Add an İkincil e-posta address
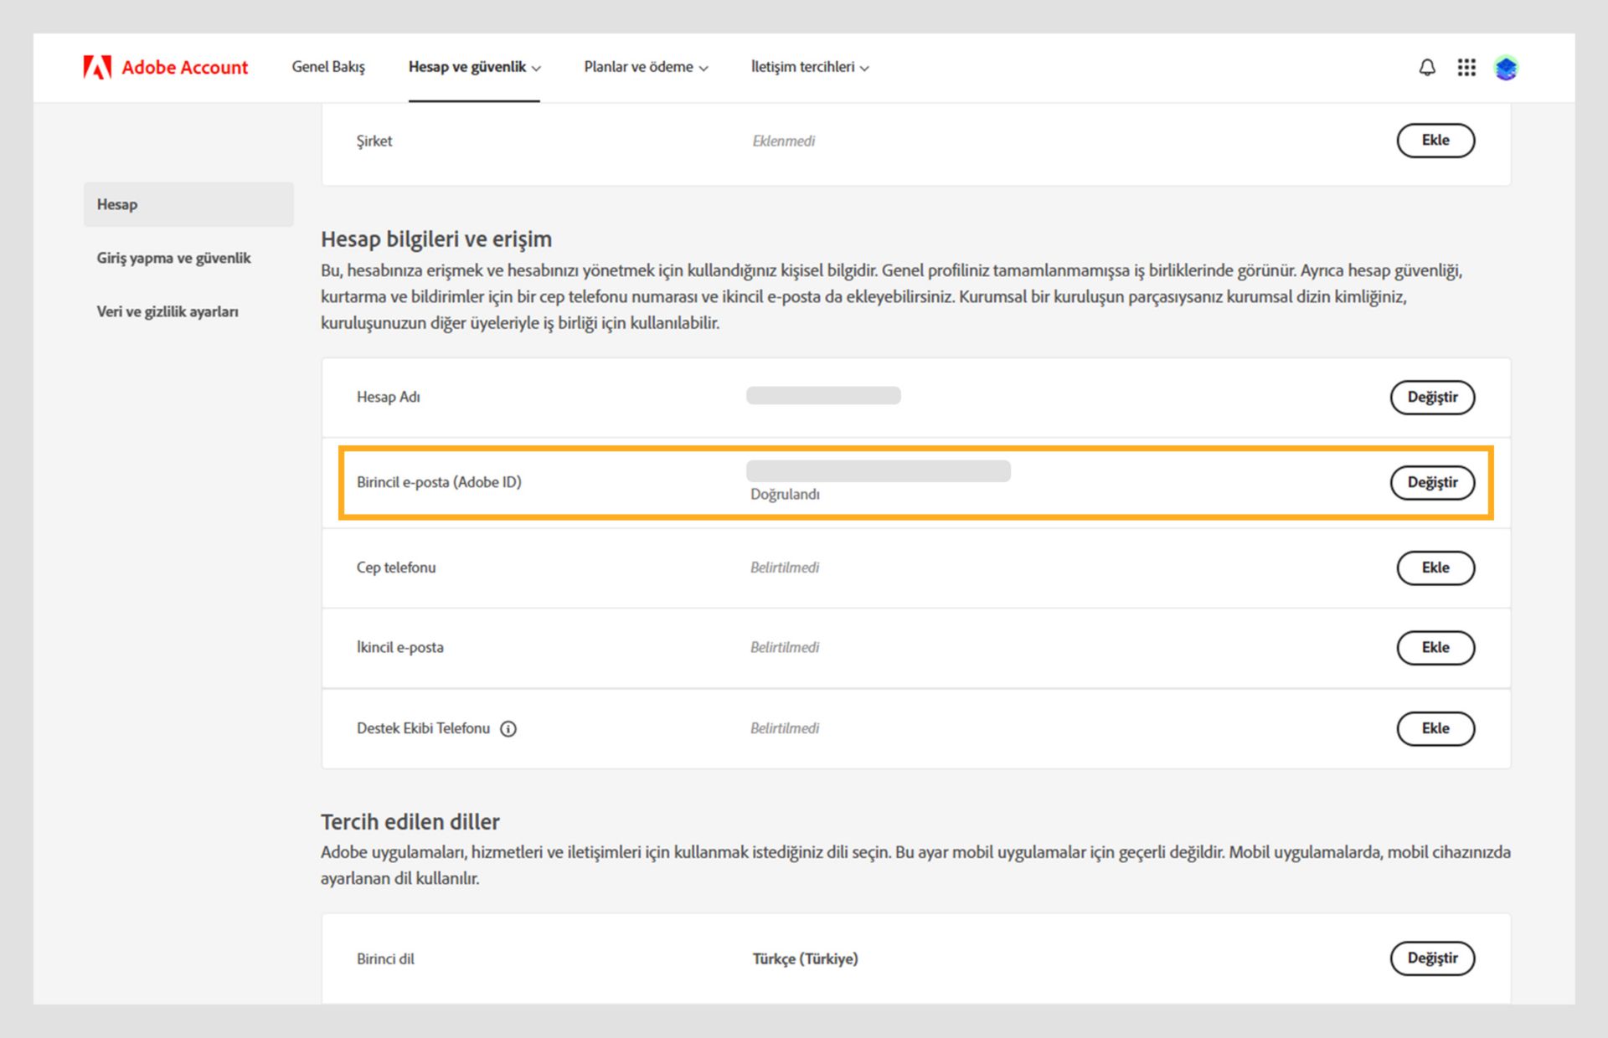The image size is (1608, 1038). [1435, 647]
